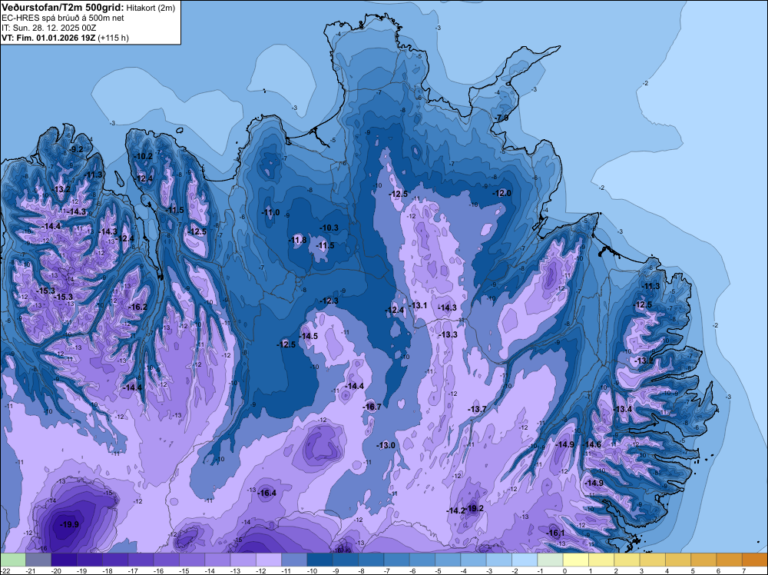768x575 pixels.
Task: Select the -19.2 temperature label
Action: coord(475,508)
